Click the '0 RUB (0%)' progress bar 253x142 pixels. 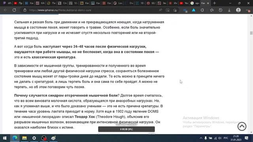click(x=126, y=129)
